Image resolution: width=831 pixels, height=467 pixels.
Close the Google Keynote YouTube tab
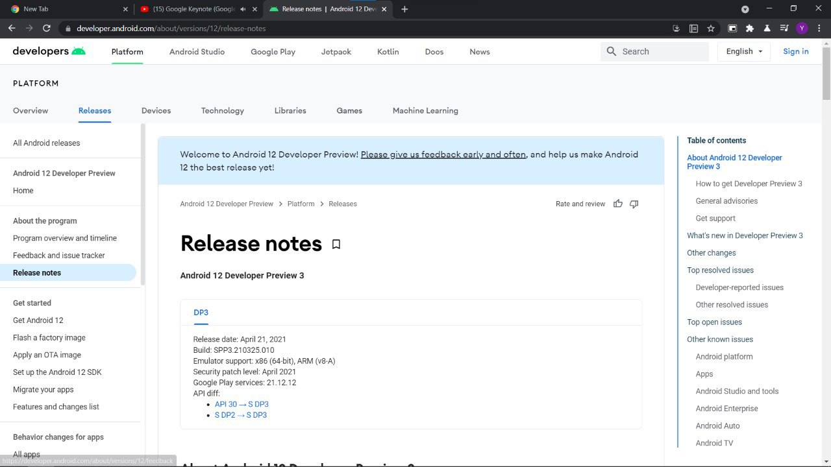255,9
